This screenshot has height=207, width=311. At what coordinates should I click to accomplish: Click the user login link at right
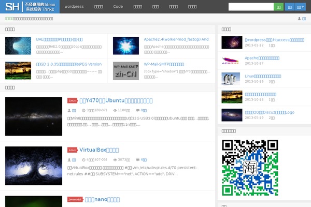[304, 19]
